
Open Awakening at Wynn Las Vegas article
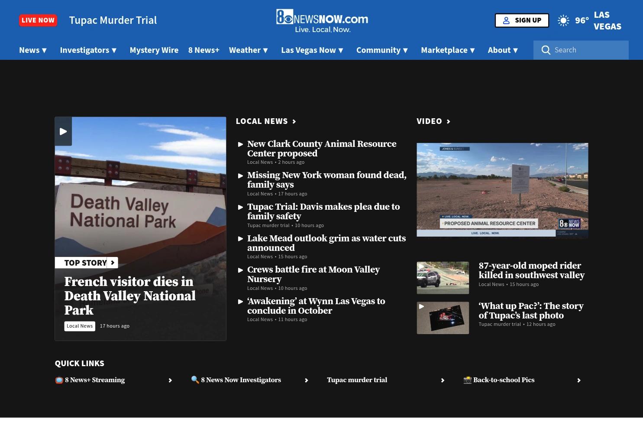pos(316,306)
